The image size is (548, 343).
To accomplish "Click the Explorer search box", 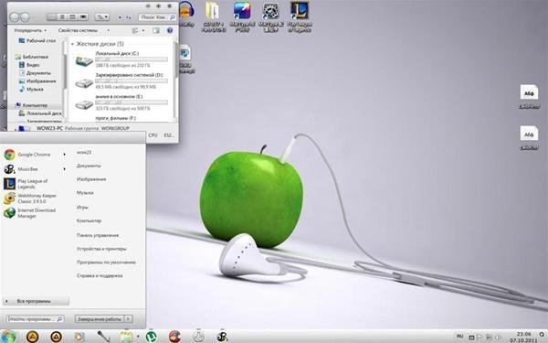I will [x=157, y=17].
